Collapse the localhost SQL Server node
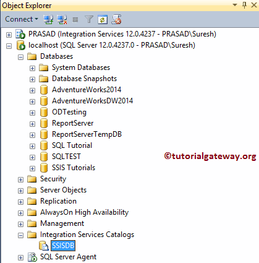This screenshot has width=259, height=263. tap(9, 46)
